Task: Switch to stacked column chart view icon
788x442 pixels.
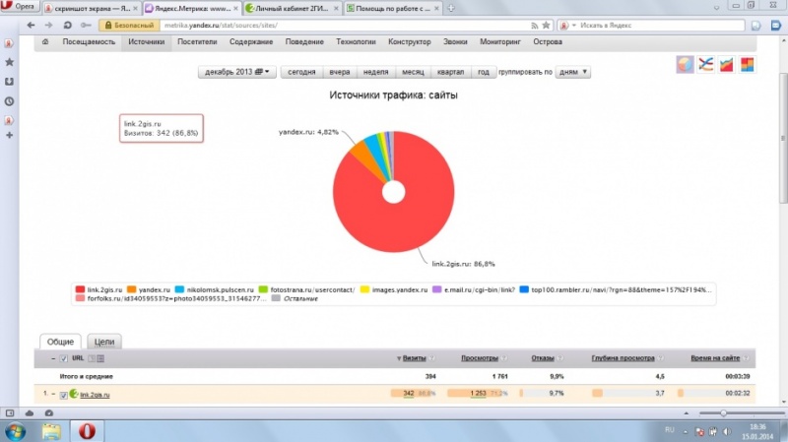Action: (748, 64)
